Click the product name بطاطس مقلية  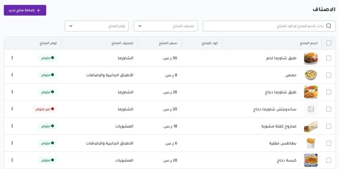click(283, 143)
